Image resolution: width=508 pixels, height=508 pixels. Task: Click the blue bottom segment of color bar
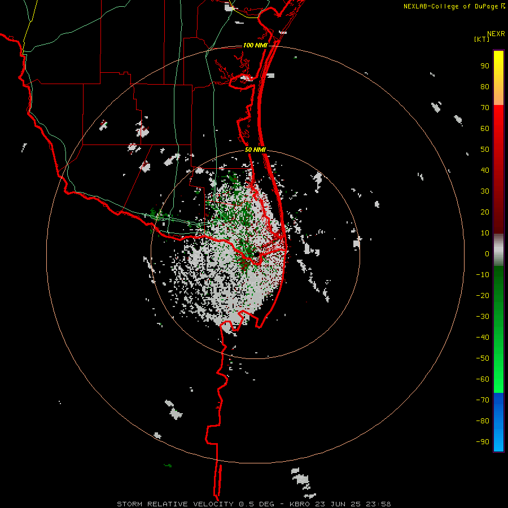[498, 422]
